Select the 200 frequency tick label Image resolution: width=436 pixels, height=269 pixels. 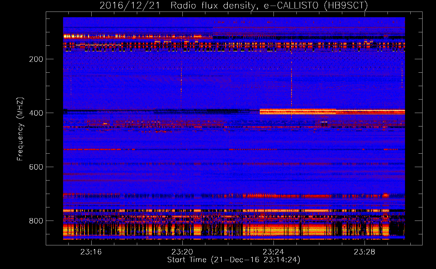[36, 59]
